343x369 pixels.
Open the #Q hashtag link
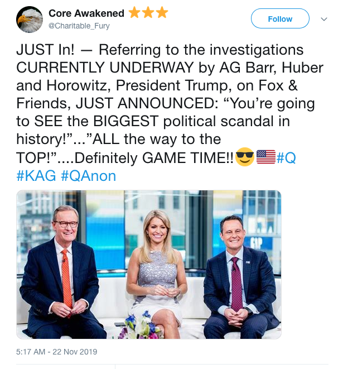[x=287, y=158]
